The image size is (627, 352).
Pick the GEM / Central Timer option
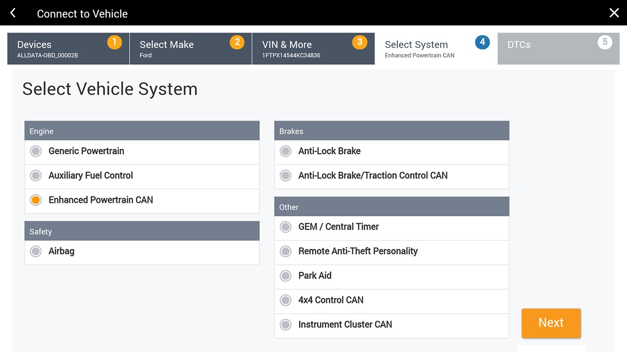coord(286,227)
